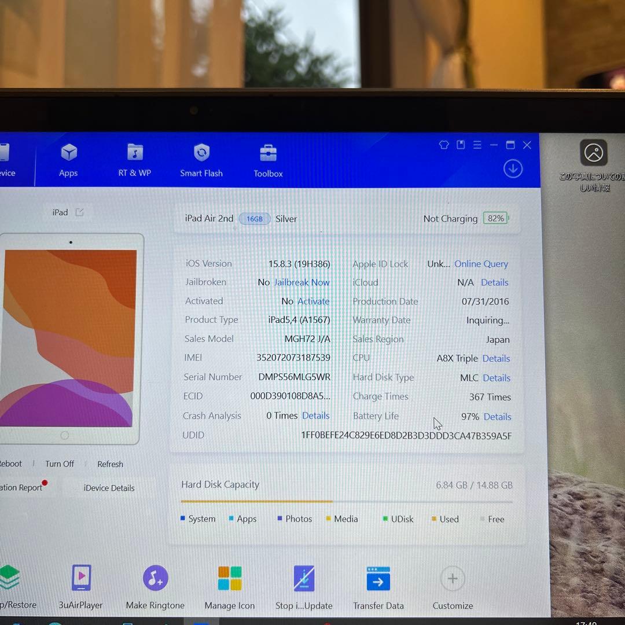View Battery Life details
625x625 pixels.
pos(497,417)
